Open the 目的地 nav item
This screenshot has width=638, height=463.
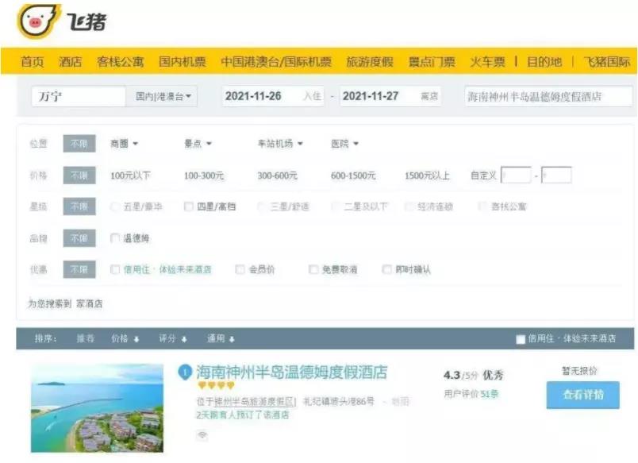pyautogui.click(x=544, y=61)
